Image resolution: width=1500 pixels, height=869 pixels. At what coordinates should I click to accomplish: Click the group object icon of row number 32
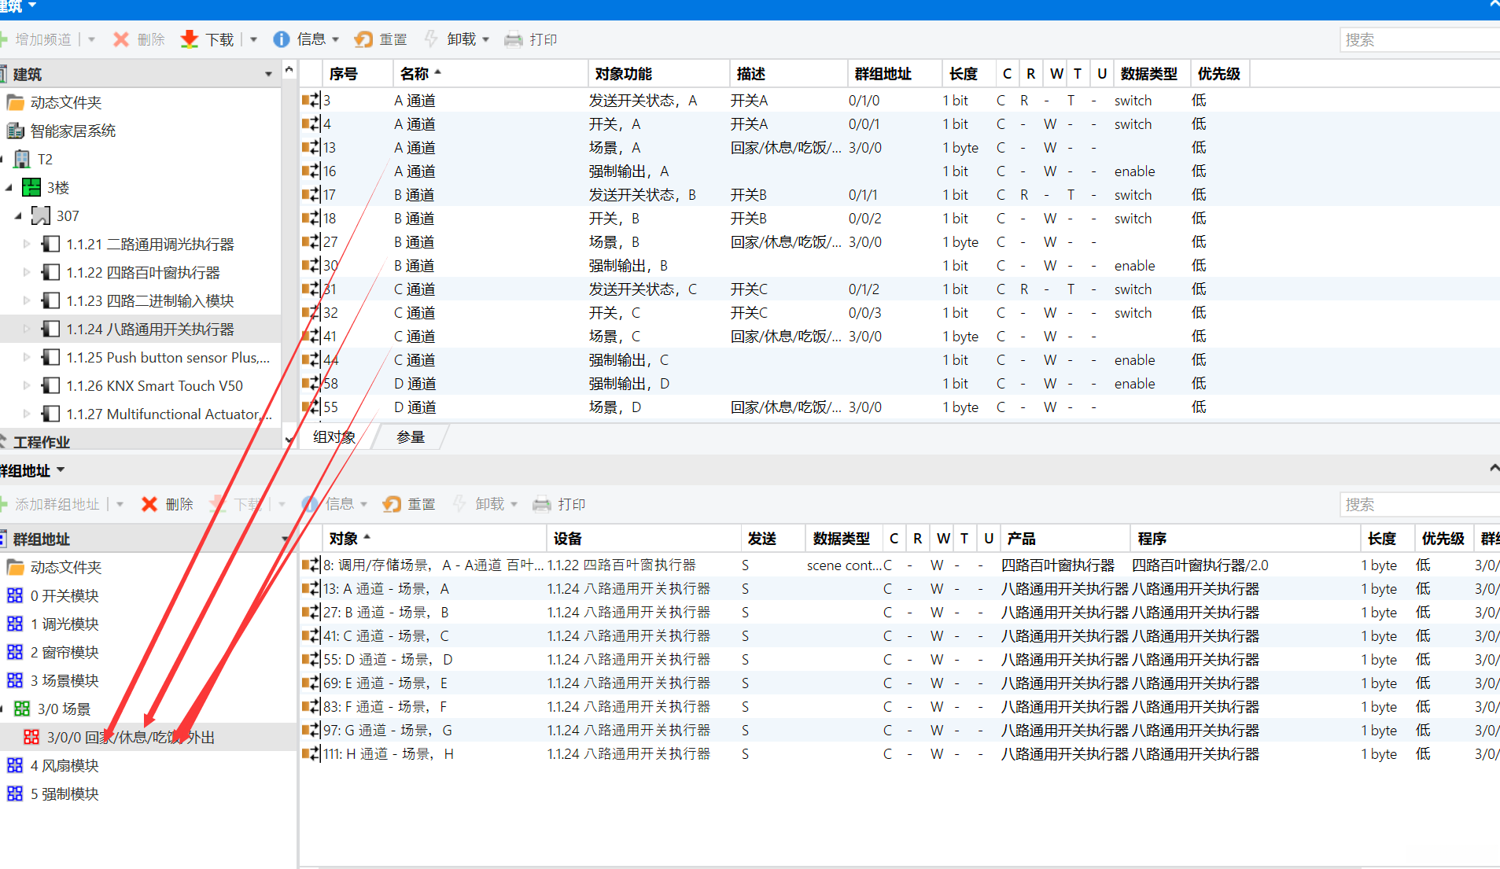pos(311,313)
